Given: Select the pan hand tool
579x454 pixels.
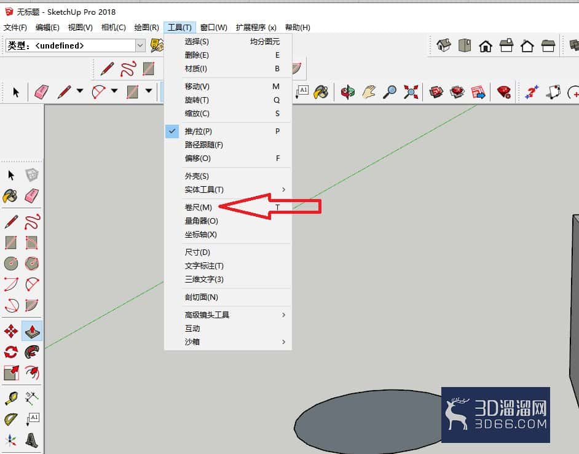Looking at the screenshot, I should [369, 92].
